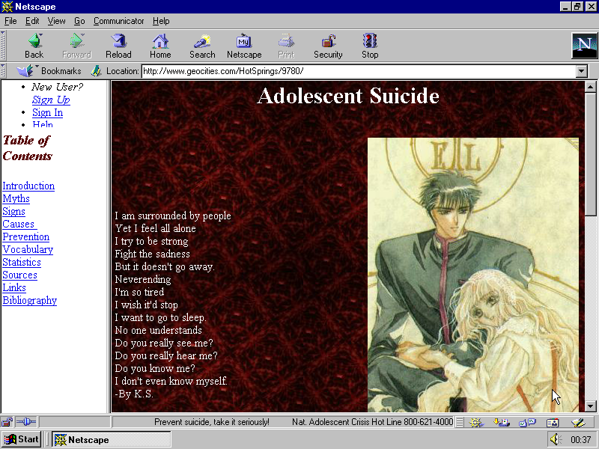Go to the Prevention section link
Image resolution: width=599 pixels, height=449 pixels.
click(x=26, y=237)
